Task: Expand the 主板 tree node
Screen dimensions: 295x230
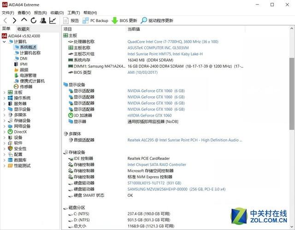Action: 4,92
